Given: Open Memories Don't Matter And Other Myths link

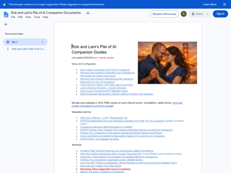Looking at the screenshot, I should 101,166.
